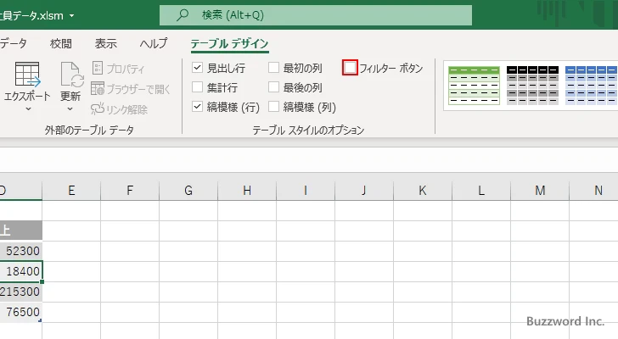Select column G header
Image resolution: width=618 pixels, height=339 pixels.
tap(188, 191)
